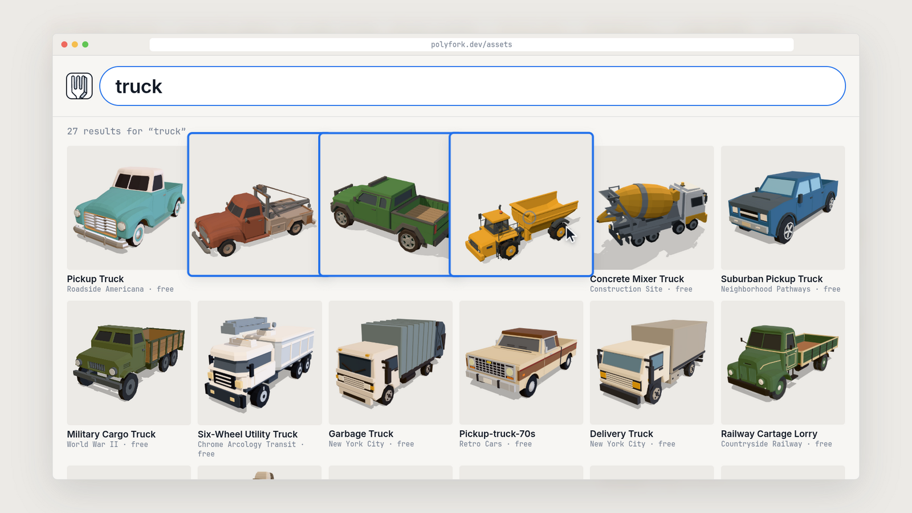Open the Garbage Truck thumbnail image

pyautogui.click(x=390, y=363)
